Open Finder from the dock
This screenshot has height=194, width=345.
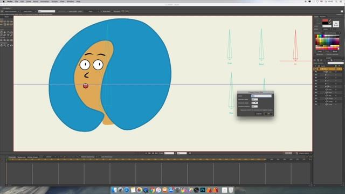(x=114, y=190)
